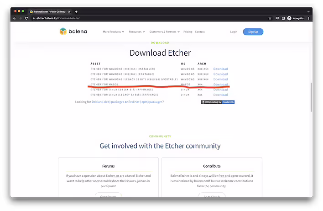This screenshot has height=211, width=323.
Task: Click the balena logo
Action: click(x=73, y=32)
